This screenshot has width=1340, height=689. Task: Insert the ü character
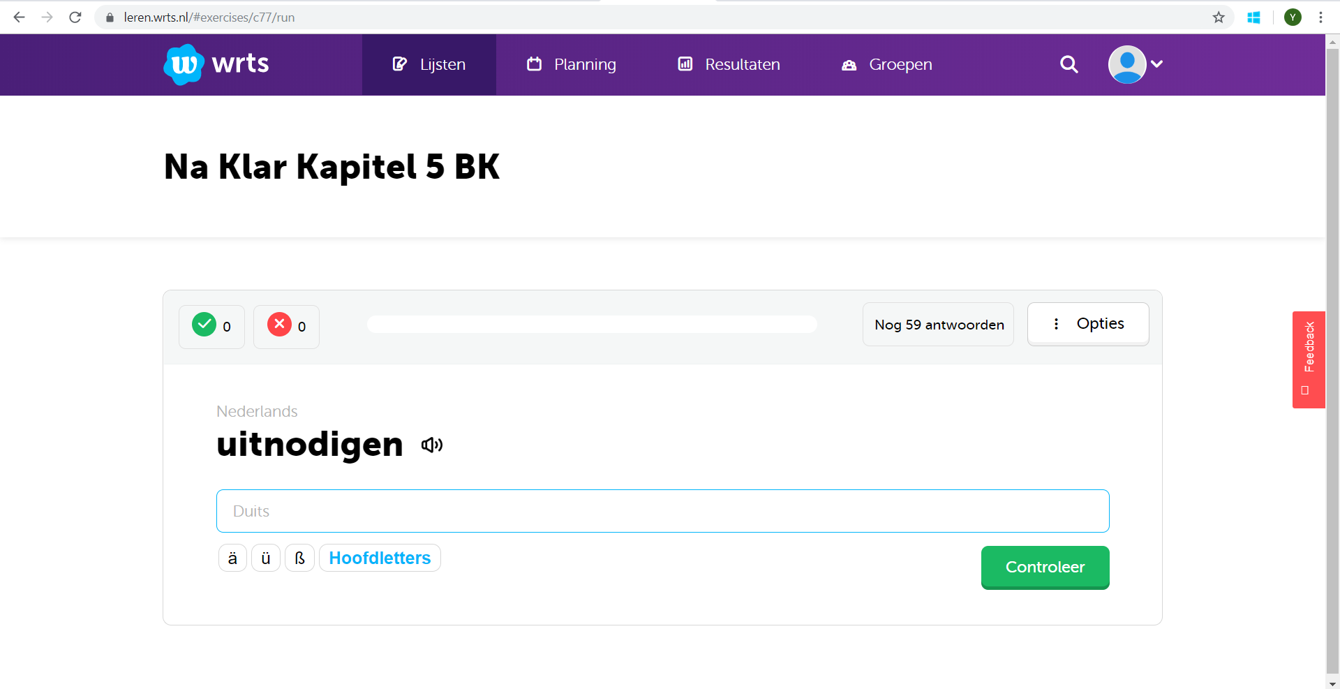point(266,558)
